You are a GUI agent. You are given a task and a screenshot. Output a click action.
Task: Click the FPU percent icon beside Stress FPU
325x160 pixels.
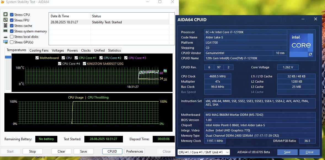point(6,20)
